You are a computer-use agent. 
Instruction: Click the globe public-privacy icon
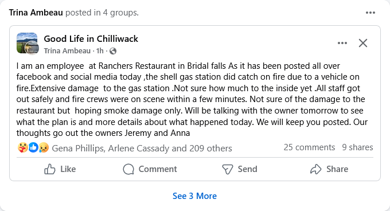click(x=113, y=51)
